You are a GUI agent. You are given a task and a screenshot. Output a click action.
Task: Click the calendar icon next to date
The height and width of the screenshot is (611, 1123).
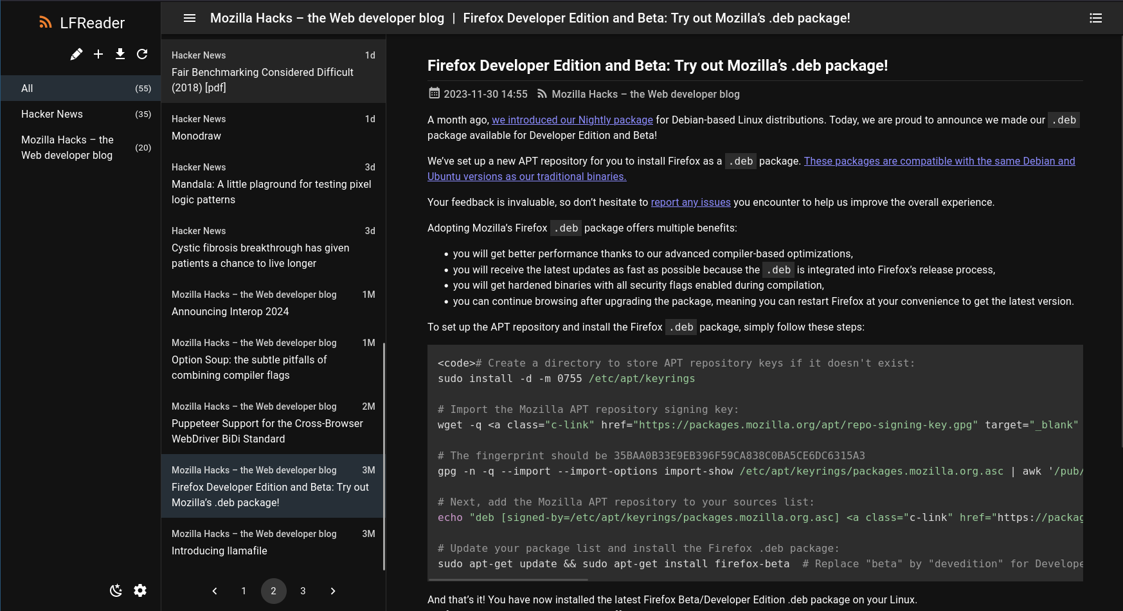point(435,93)
